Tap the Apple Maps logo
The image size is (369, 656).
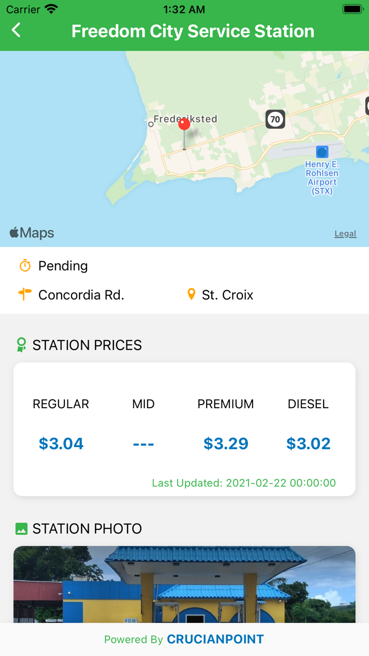pos(32,233)
